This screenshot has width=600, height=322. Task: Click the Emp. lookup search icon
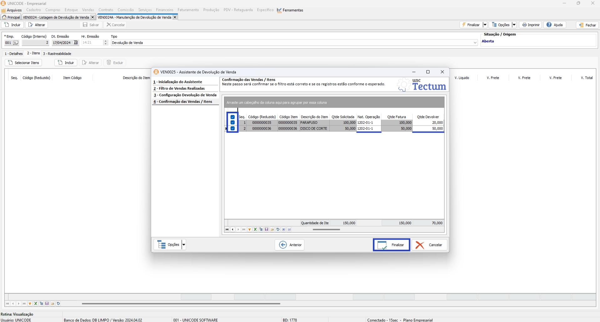16,43
